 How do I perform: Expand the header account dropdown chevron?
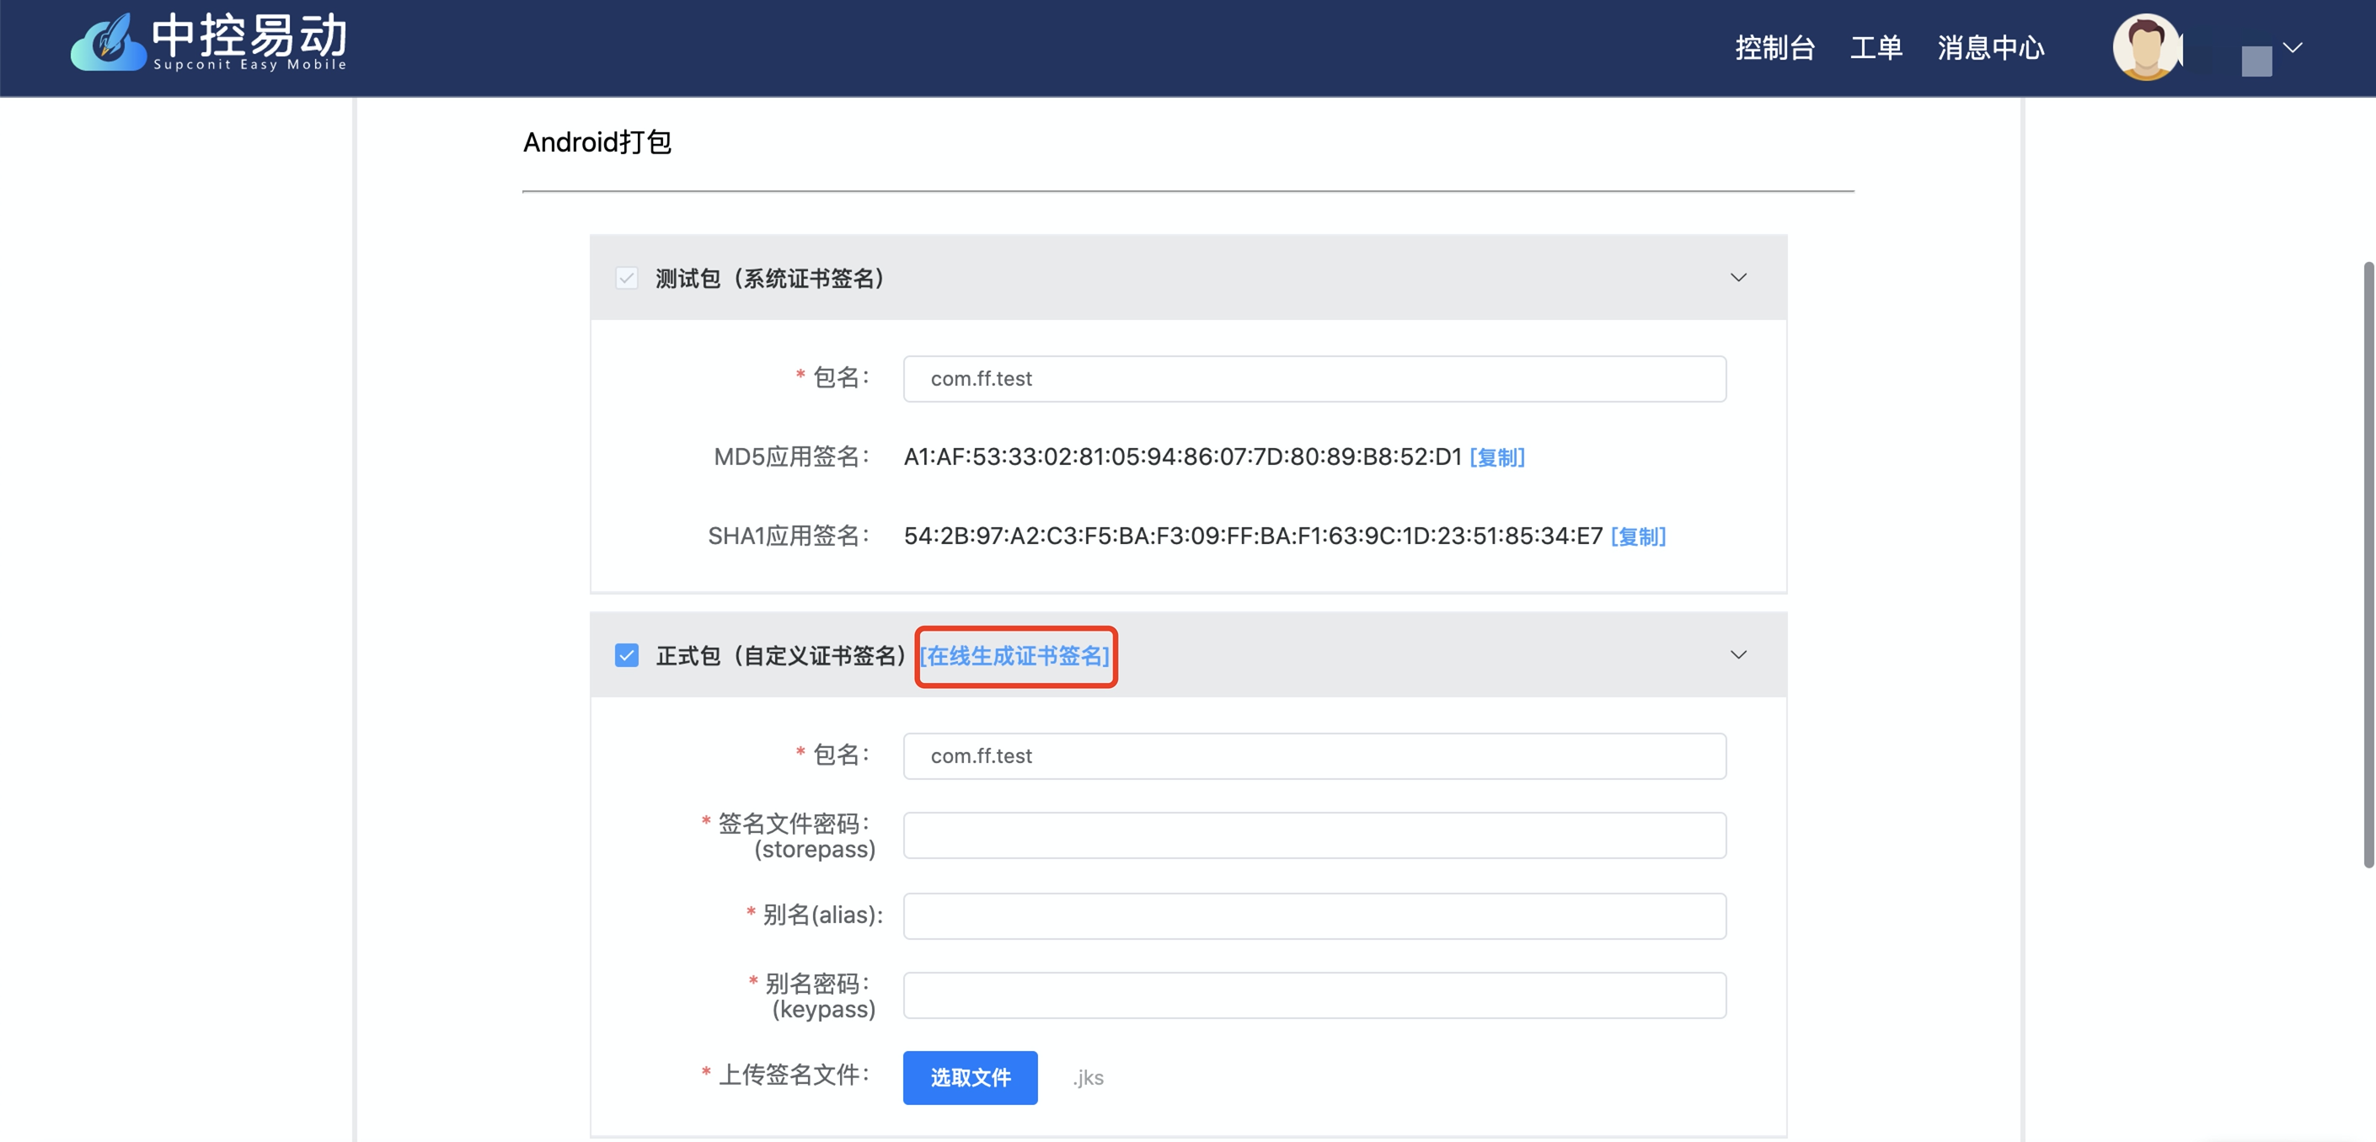click(x=2292, y=47)
